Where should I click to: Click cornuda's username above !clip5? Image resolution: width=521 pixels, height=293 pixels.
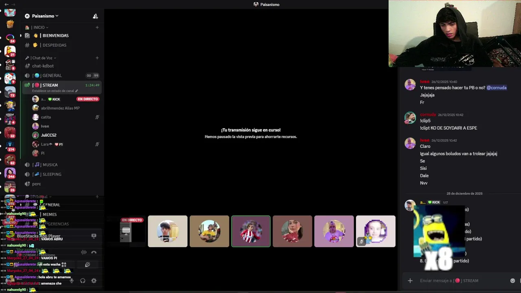(428, 115)
